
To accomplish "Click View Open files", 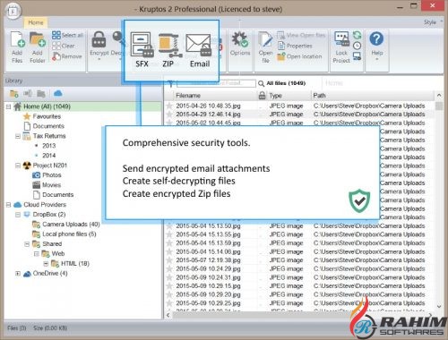I will click(x=301, y=35).
